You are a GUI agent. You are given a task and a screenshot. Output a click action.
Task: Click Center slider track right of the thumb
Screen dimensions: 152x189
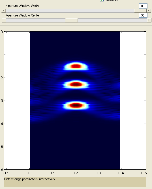(x=112, y=20)
